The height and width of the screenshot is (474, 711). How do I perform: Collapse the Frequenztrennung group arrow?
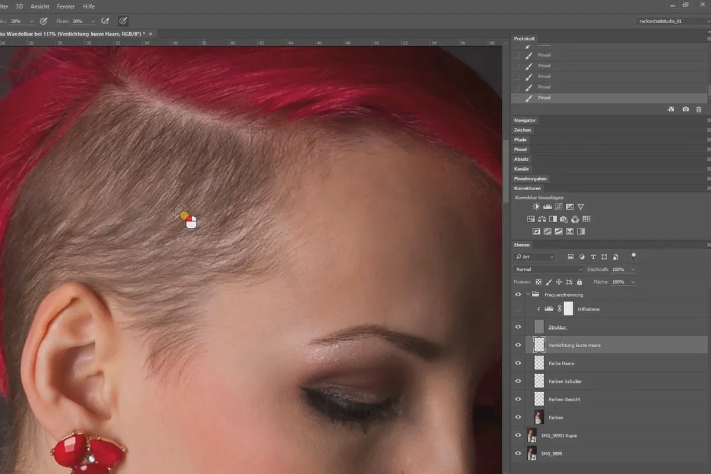[528, 294]
